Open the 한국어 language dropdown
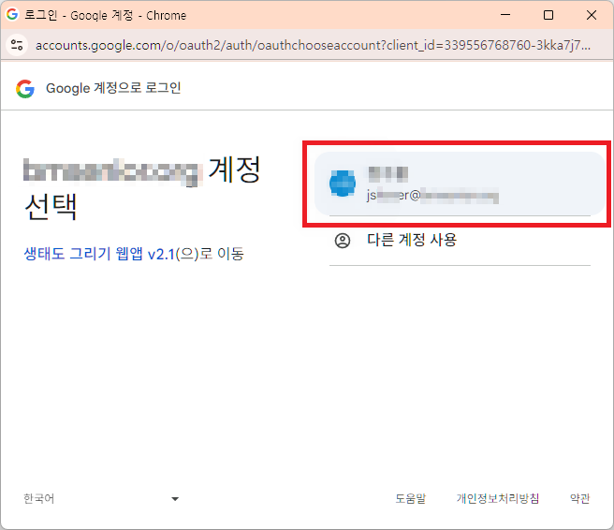614x530 pixels. [101, 499]
